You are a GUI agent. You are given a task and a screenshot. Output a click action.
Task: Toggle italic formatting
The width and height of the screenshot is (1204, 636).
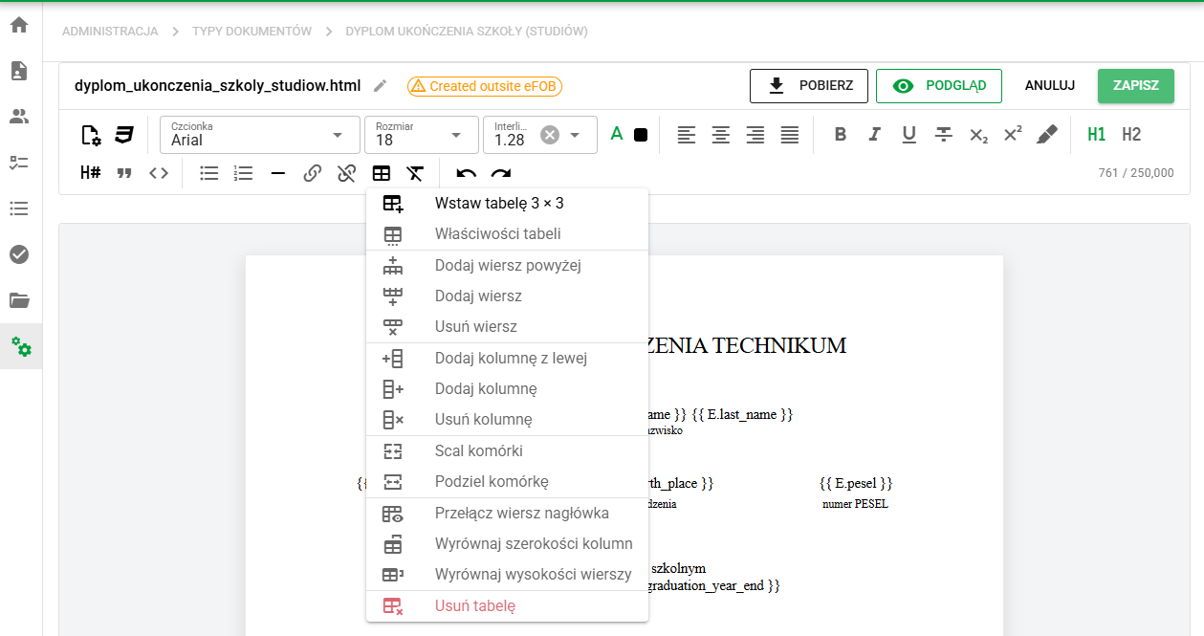pyautogui.click(x=875, y=135)
